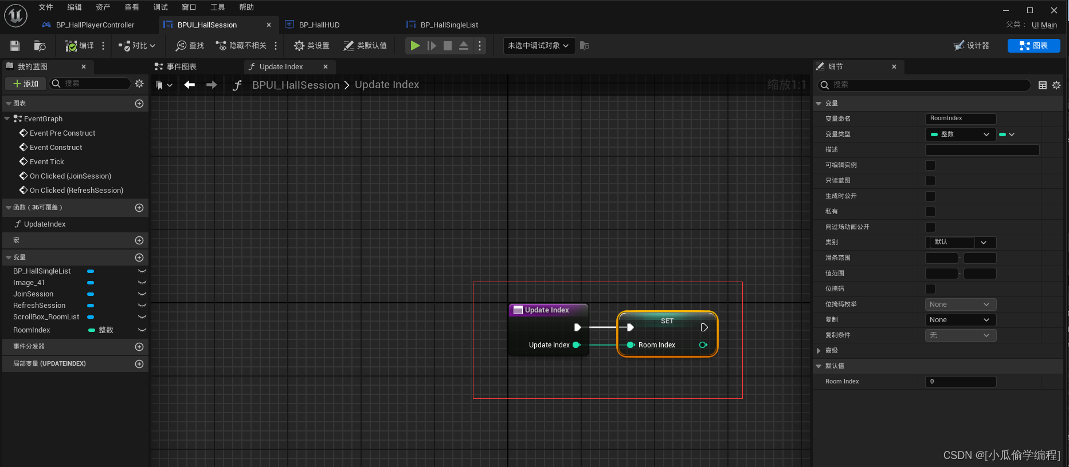Viewport: 1069px width, 467px height.
Task: Start play with the green Play button
Action: click(x=415, y=46)
